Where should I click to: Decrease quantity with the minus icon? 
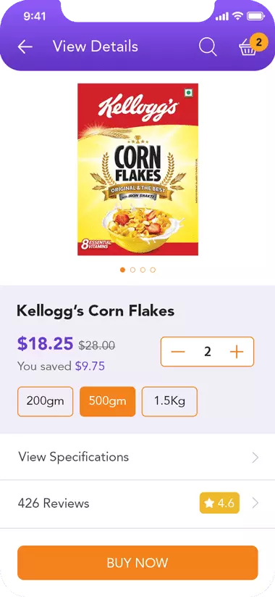(x=178, y=351)
